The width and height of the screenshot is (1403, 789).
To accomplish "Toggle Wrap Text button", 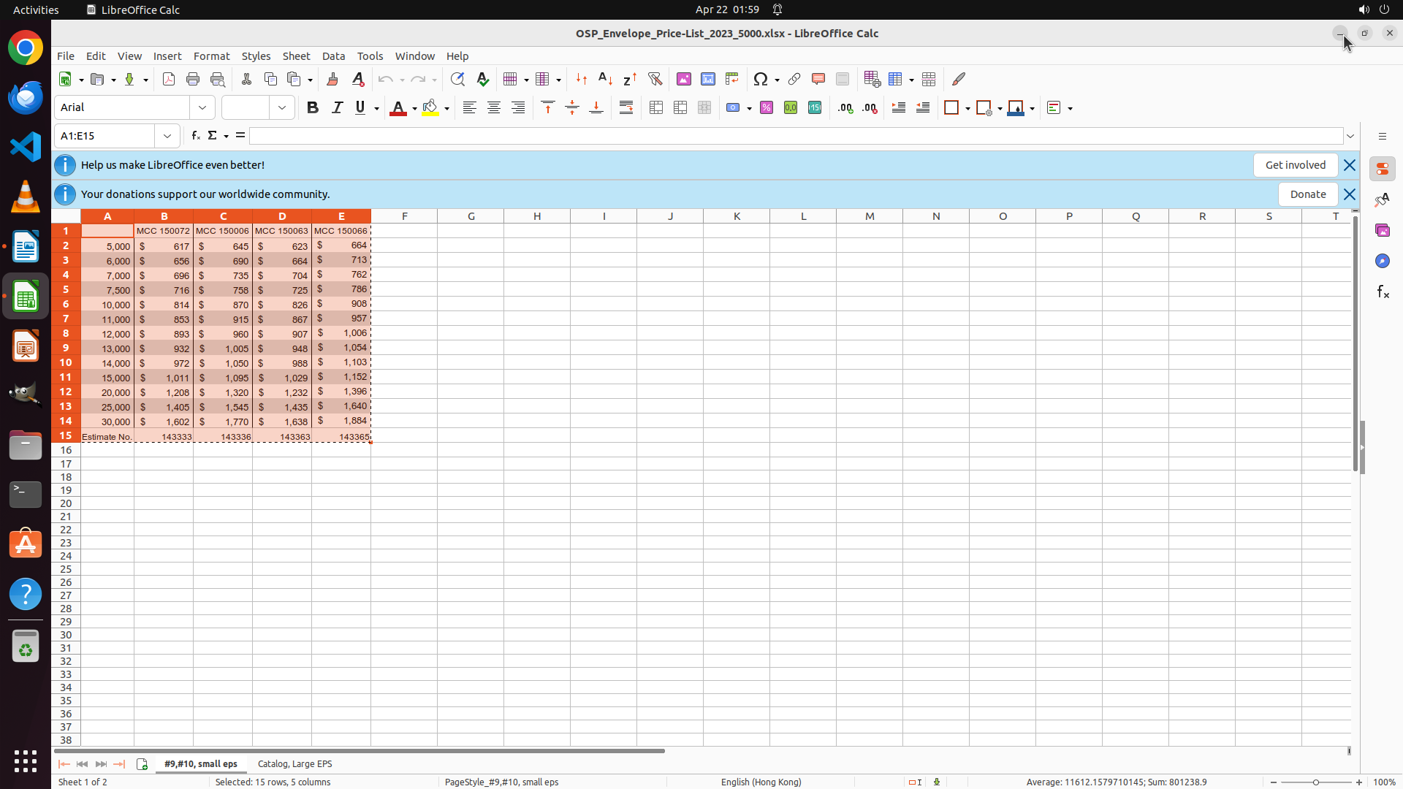I will point(626,108).
